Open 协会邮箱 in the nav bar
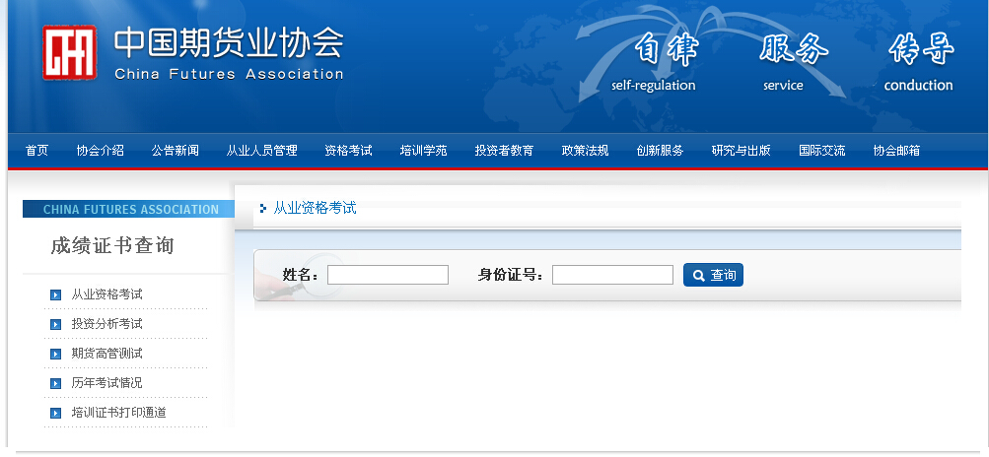The image size is (989, 457). click(896, 151)
